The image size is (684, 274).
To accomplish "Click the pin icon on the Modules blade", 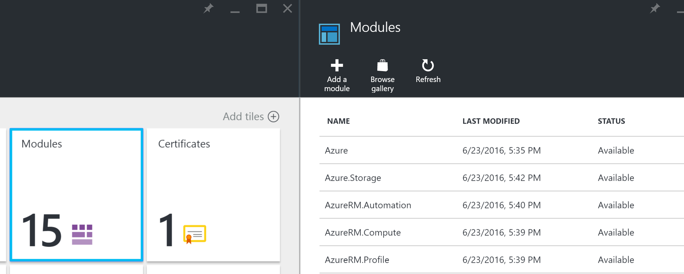I will pos(655,9).
